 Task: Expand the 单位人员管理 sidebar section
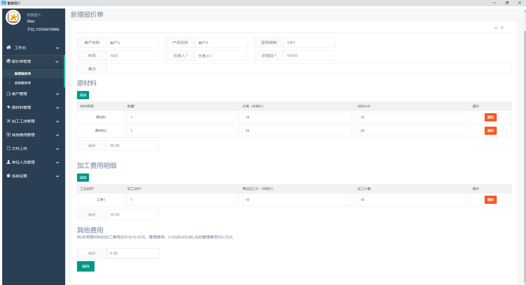[x=58, y=162]
